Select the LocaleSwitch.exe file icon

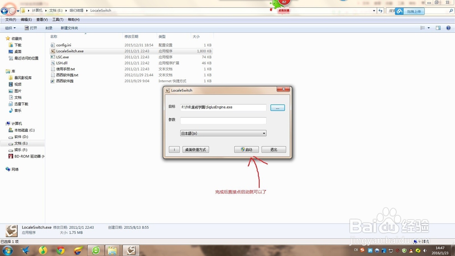[53, 51]
